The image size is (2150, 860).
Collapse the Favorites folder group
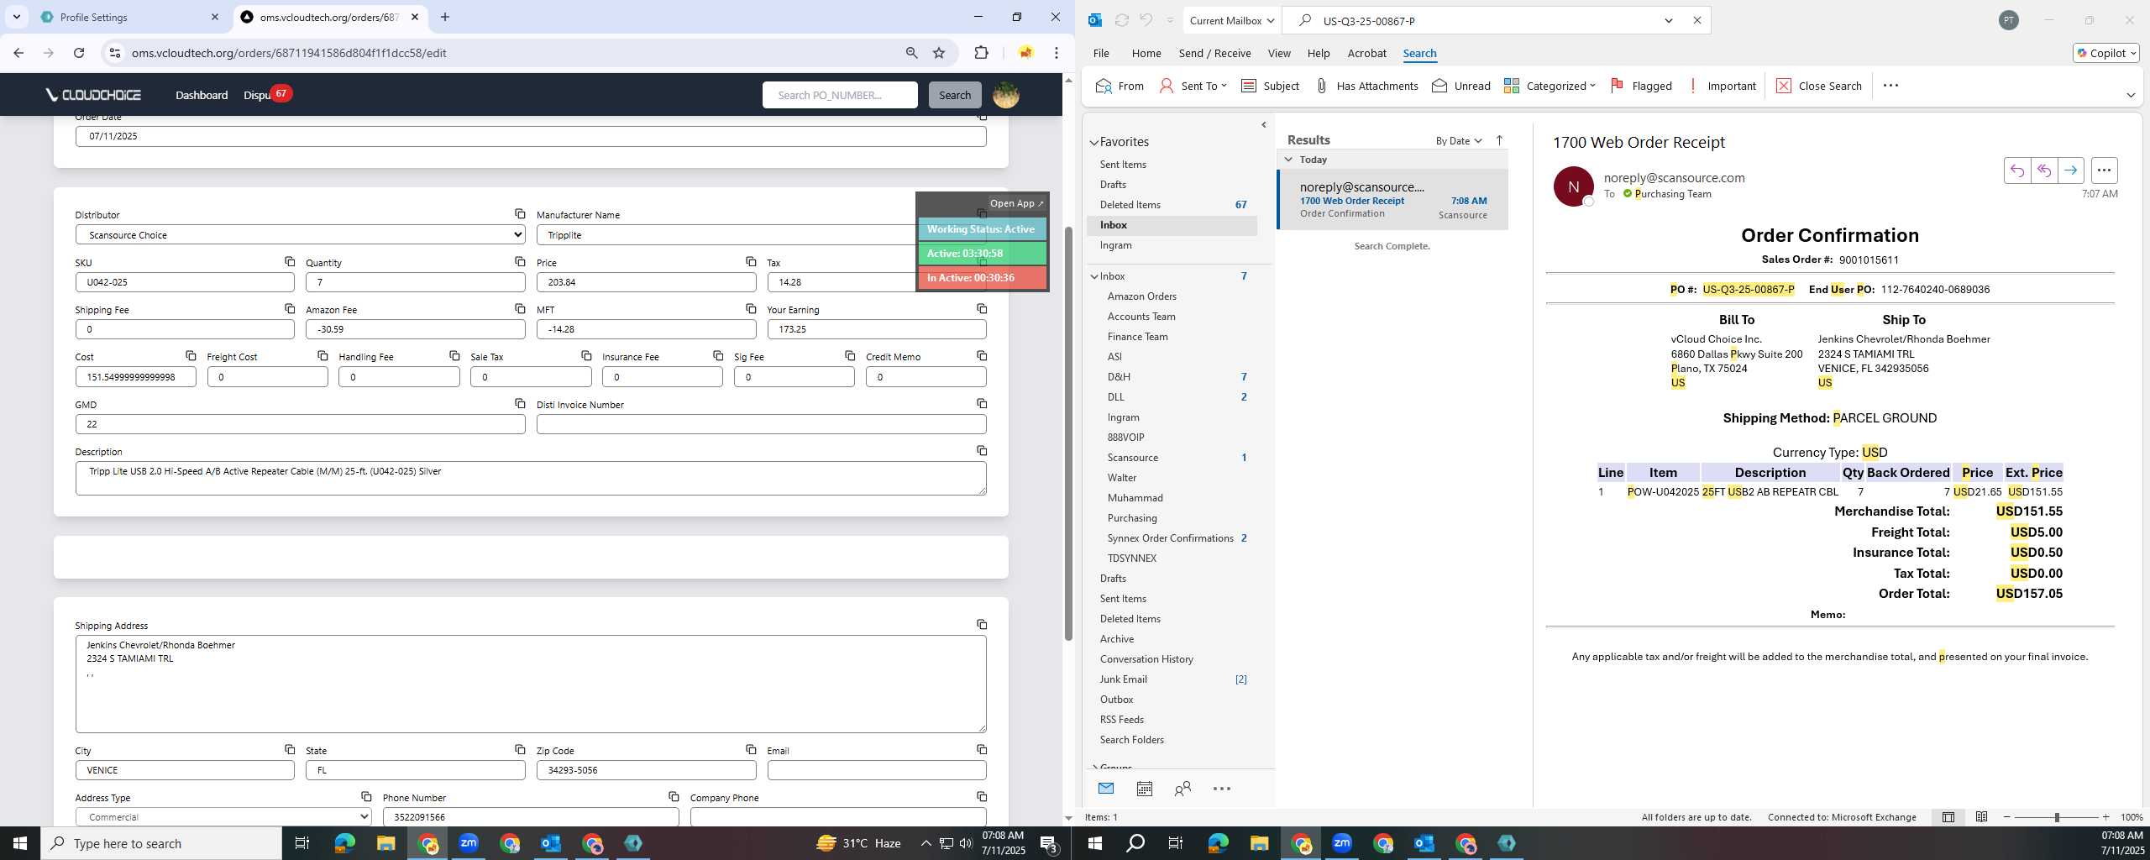(x=1094, y=143)
